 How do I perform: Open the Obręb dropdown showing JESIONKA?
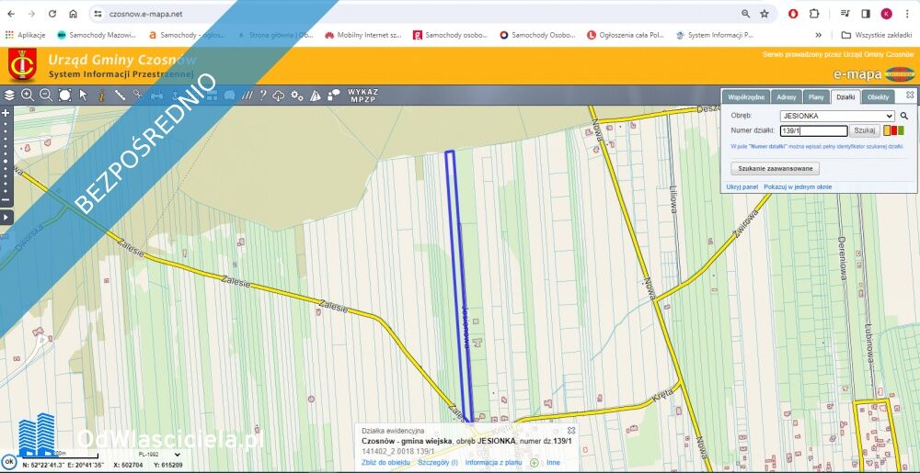point(836,117)
